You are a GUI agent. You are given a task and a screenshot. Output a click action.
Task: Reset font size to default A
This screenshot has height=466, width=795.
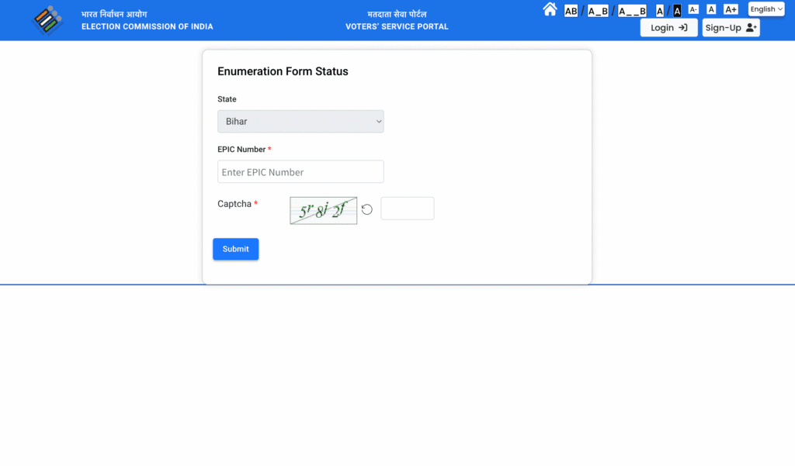(x=711, y=9)
